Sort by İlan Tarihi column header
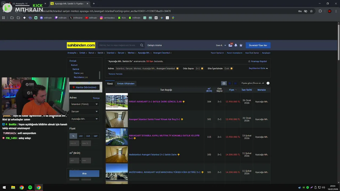 pyautogui.click(x=247, y=90)
